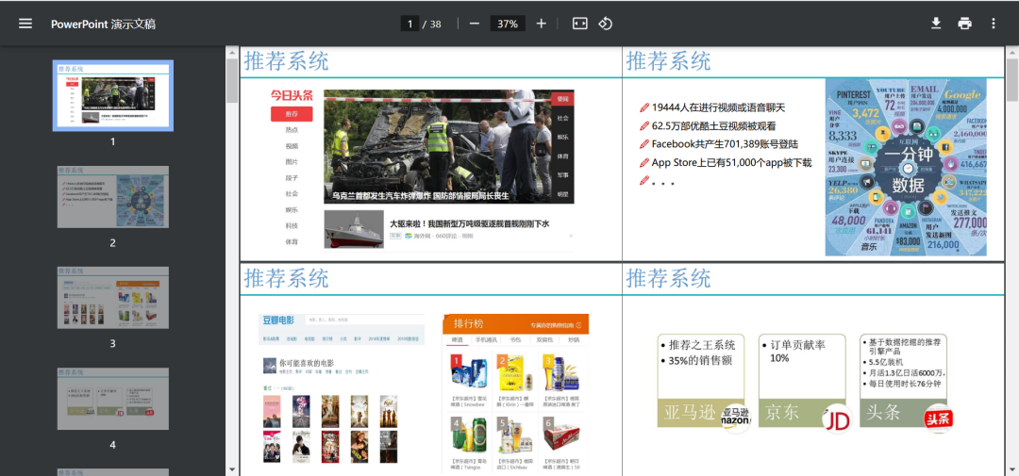Screen dimensions: 1019x476
Task: Select the page 1 thumbnail
Action: [112, 95]
